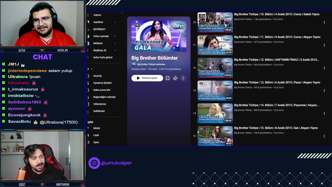The width and height of the screenshot is (332, 187).
Task: Open Daha sonra izle list
Action: (102, 90)
